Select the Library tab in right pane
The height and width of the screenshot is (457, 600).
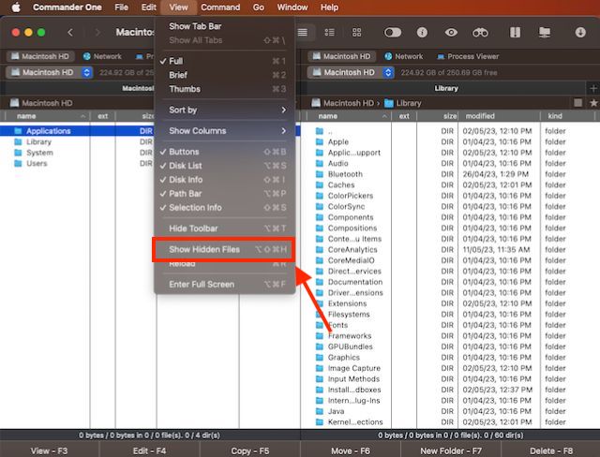coord(446,88)
